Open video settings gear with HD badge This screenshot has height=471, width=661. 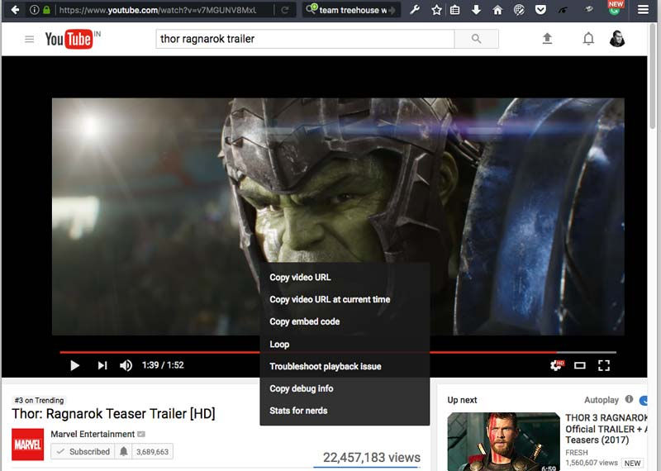pos(557,365)
